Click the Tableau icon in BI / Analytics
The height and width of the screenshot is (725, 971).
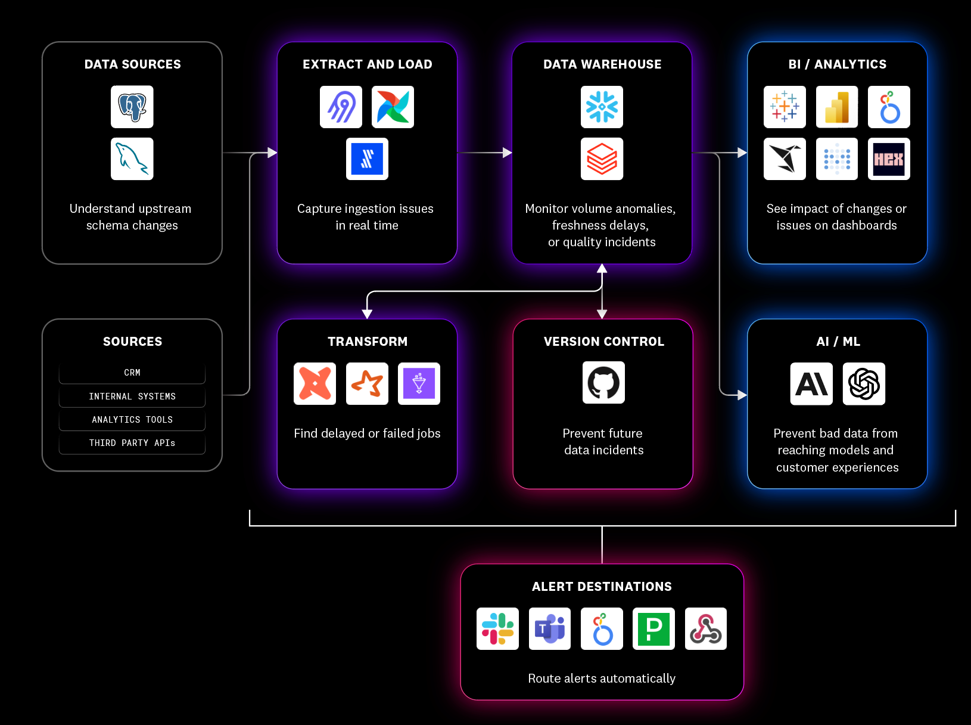pos(785,107)
